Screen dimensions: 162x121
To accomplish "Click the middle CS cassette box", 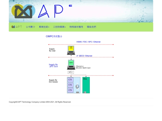I will [x=70, y=85].
